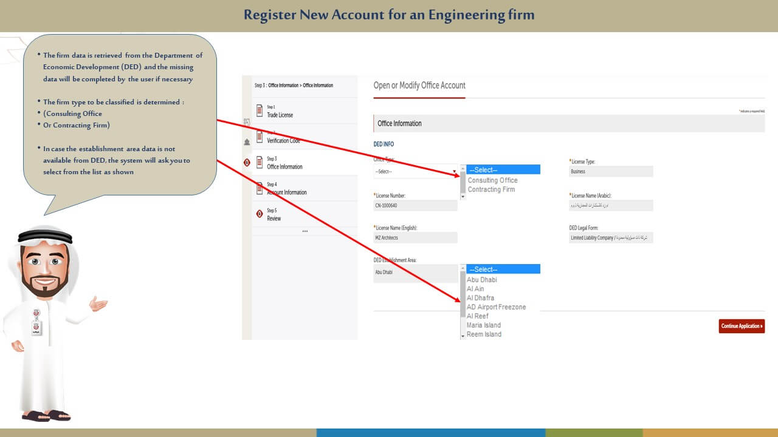The image size is (778, 437).
Task: Choose Consulting Office from the list
Action: (492, 180)
